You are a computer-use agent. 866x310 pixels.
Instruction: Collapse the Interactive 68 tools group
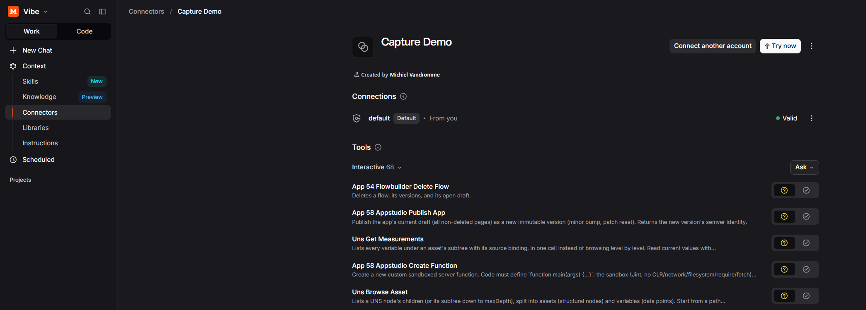(377, 167)
